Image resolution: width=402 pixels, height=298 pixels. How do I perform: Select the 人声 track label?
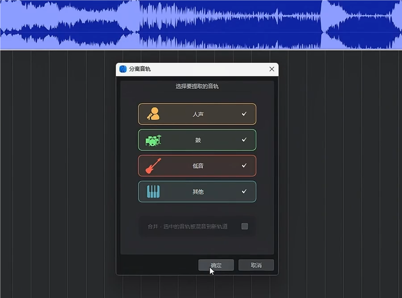click(198, 114)
